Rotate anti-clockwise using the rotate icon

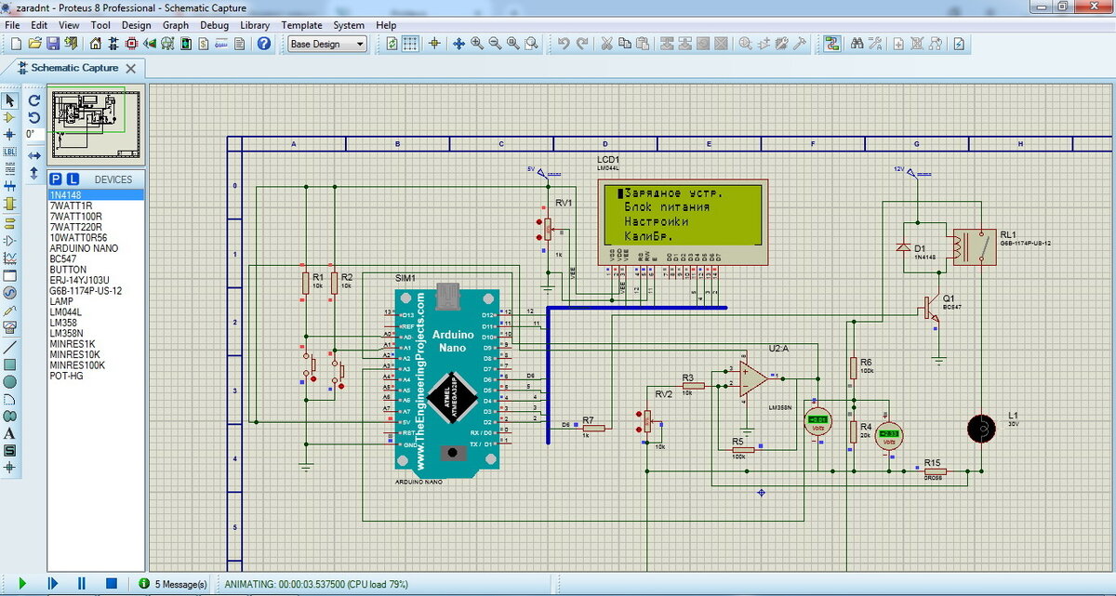tap(34, 118)
